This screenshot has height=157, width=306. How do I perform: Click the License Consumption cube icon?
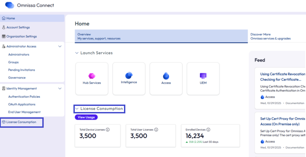pyautogui.click(x=3, y=122)
